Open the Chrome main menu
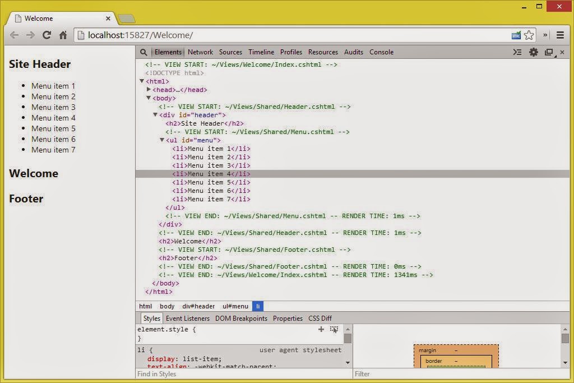 (x=560, y=35)
